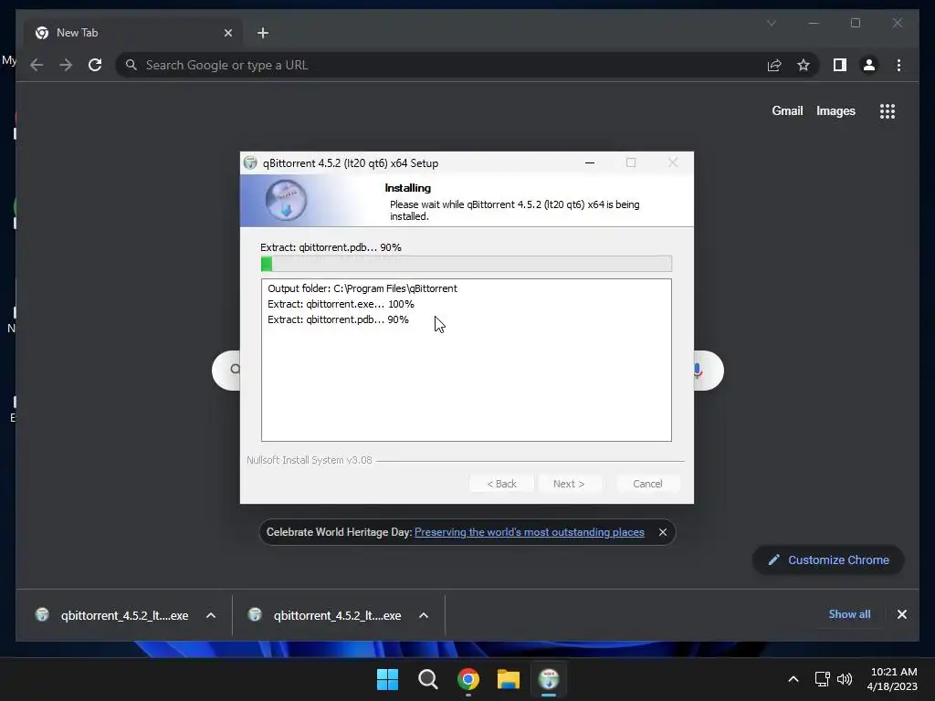The width and height of the screenshot is (935, 701).
Task: Click 'Extract: qbittorrent.exe... 100%' log line
Action: [x=341, y=304]
